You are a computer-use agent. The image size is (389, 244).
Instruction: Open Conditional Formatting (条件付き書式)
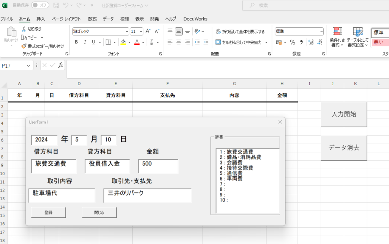tap(337, 37)
